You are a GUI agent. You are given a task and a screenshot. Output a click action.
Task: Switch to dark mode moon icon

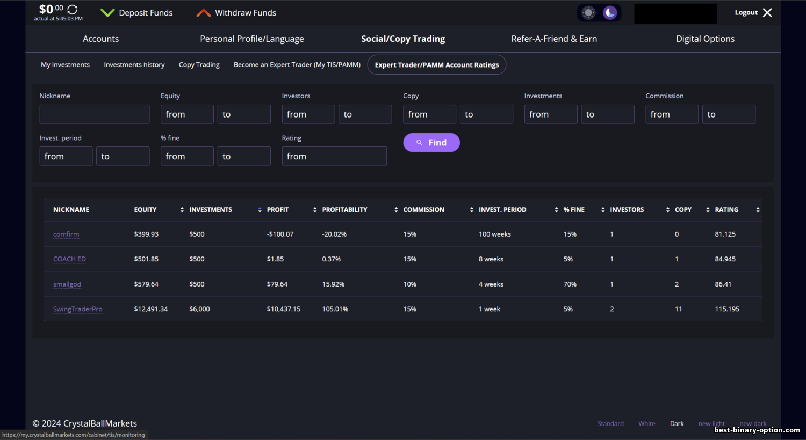[x=610, y=13]
